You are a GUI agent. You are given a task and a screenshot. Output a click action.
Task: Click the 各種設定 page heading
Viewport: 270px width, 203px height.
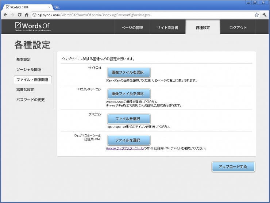32,45
